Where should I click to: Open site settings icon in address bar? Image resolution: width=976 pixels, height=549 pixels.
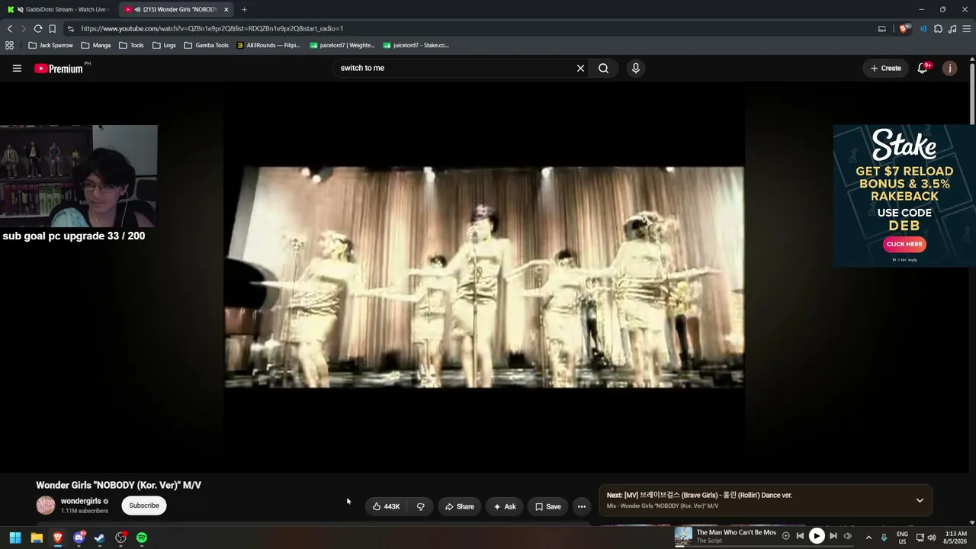point(70,29)
